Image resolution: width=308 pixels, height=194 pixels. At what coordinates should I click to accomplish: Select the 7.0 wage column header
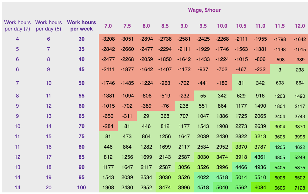(x=108, y=26)
